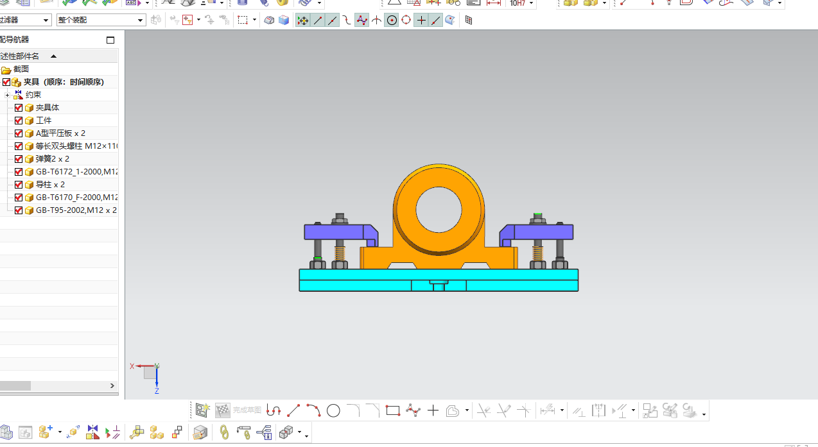Click the Geometric Constraints tool
Viewport: 818px width, 447px height.
[x=579, y=410]
